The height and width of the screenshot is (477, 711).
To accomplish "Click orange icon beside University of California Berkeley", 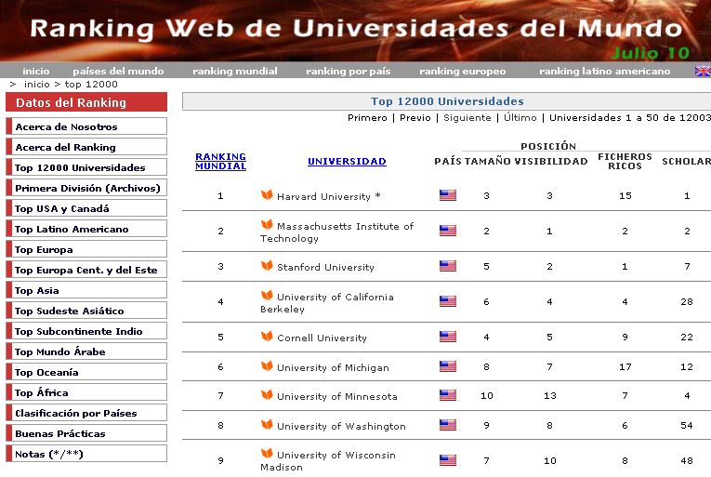I will pos(267,295).
